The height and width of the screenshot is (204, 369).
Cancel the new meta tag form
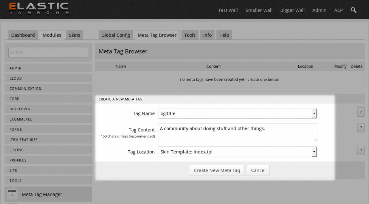click(258, 170)
